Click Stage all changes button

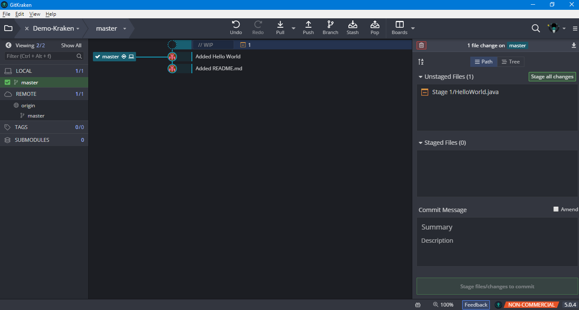pos(552,77)
